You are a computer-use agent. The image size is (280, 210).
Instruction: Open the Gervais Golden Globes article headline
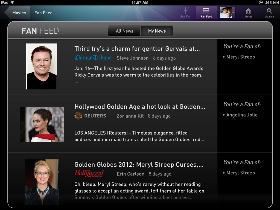[x=137, y=49]
